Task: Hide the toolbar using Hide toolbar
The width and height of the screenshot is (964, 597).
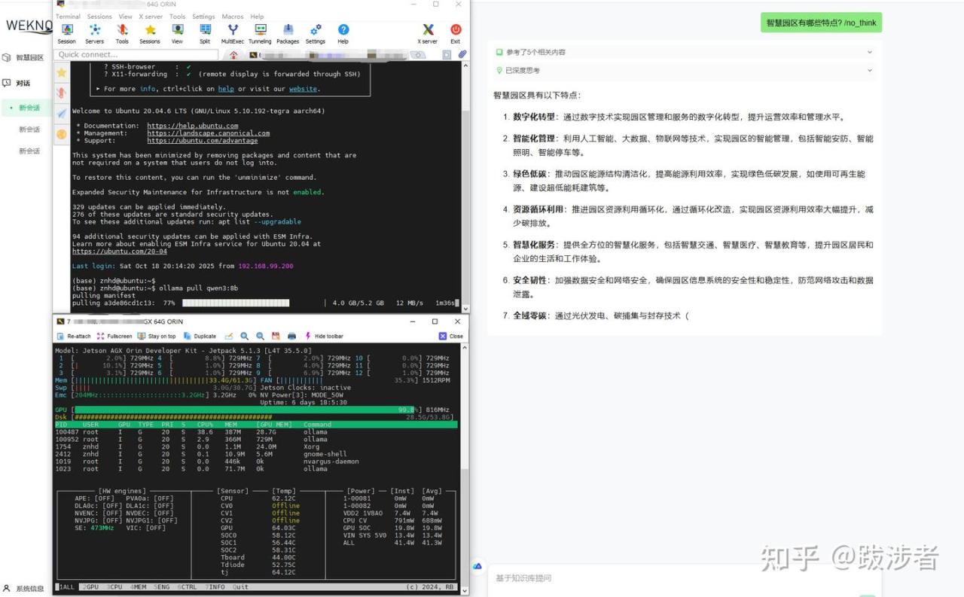Action: click(324, 337)
